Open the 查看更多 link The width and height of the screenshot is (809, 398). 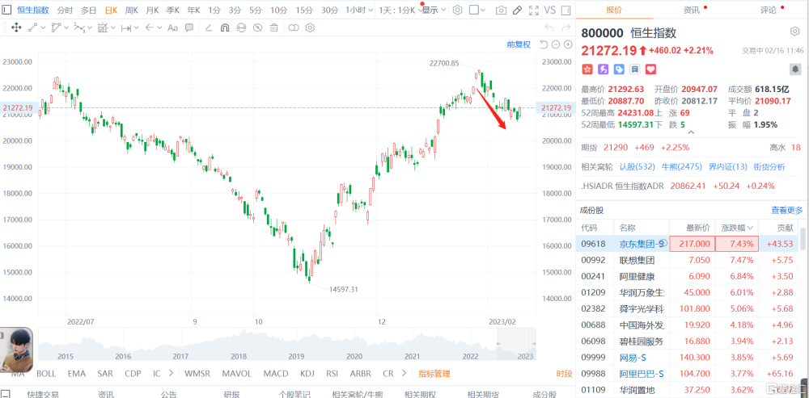[x=788, y=210]
